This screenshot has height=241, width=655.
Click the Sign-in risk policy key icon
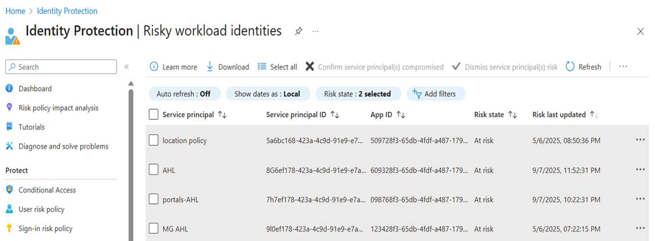(x=9, y=228)
